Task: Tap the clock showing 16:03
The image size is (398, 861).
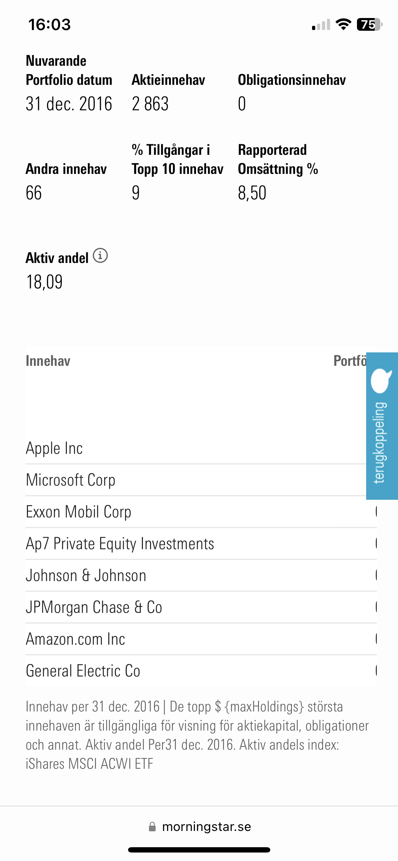Action: click(50, 25)
